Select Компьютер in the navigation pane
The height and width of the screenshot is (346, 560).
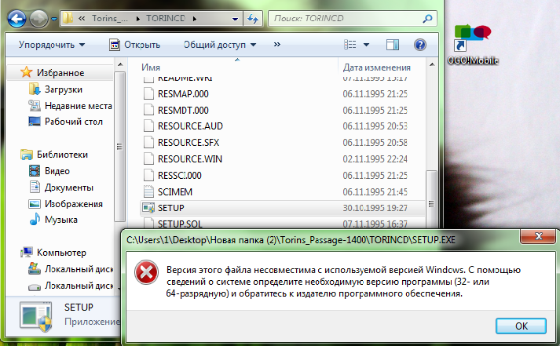[x=61, y=253]
